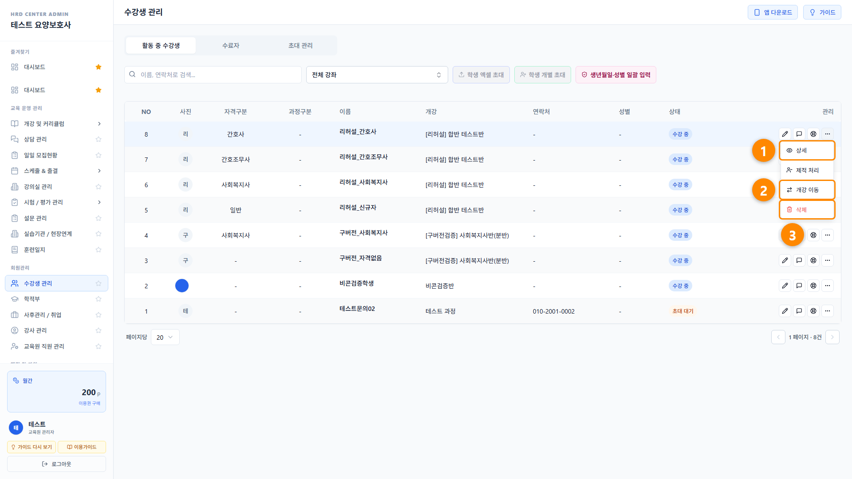Image resolution: width=852 pixels, height=479 pixels.
Task: Expand 시험 / 평가 관리 menu
Action: pos(56,202)
